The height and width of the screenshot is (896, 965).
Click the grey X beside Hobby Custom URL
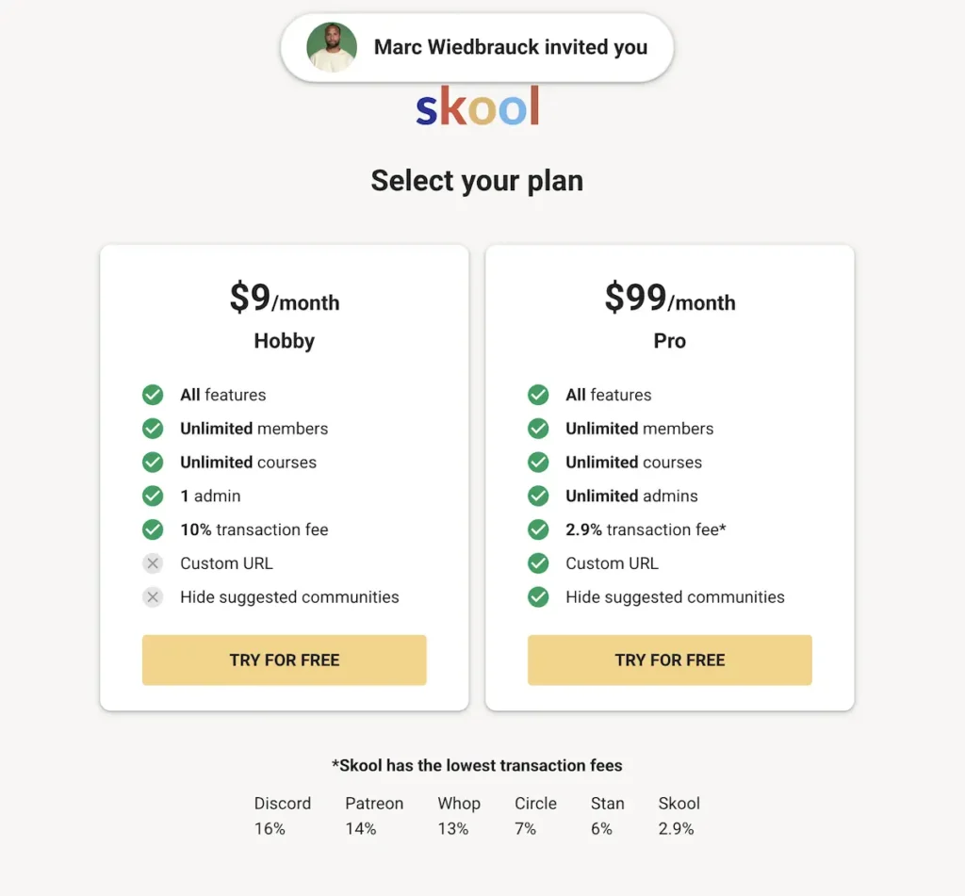pyautogui.click(x=153, y=563)
